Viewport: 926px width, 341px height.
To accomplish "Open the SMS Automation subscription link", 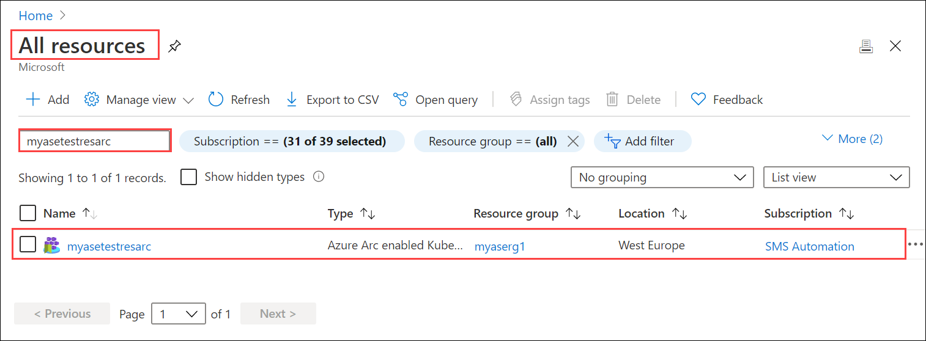I will coord(810,246).
